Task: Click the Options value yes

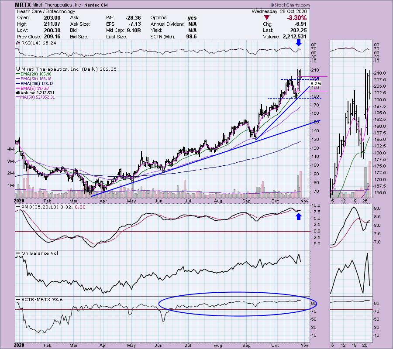Action: pyautogui.click(x=192, y=18)
